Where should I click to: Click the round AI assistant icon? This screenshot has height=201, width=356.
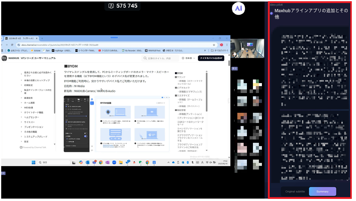[x=238, y=8]
